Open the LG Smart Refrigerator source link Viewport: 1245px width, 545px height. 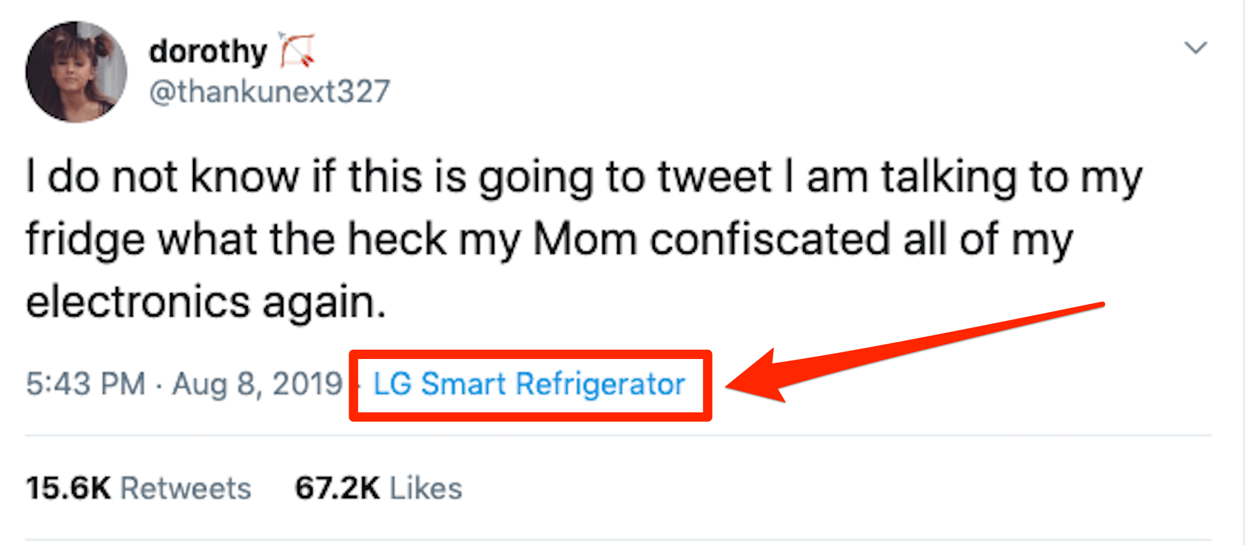pos(529,384)
